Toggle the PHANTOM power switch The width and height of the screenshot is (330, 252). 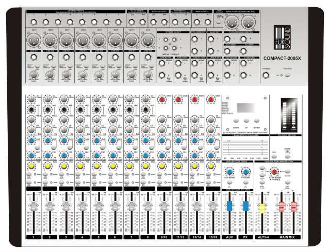[287, 75]
